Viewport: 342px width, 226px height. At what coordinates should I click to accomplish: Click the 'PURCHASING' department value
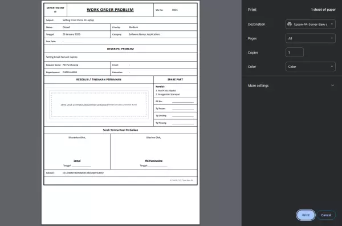70,72
